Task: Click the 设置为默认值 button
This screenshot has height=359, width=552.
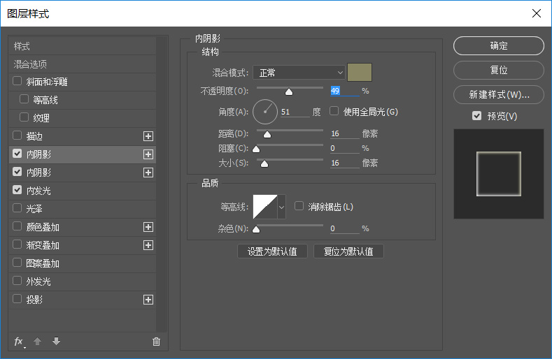Action: 272,251
